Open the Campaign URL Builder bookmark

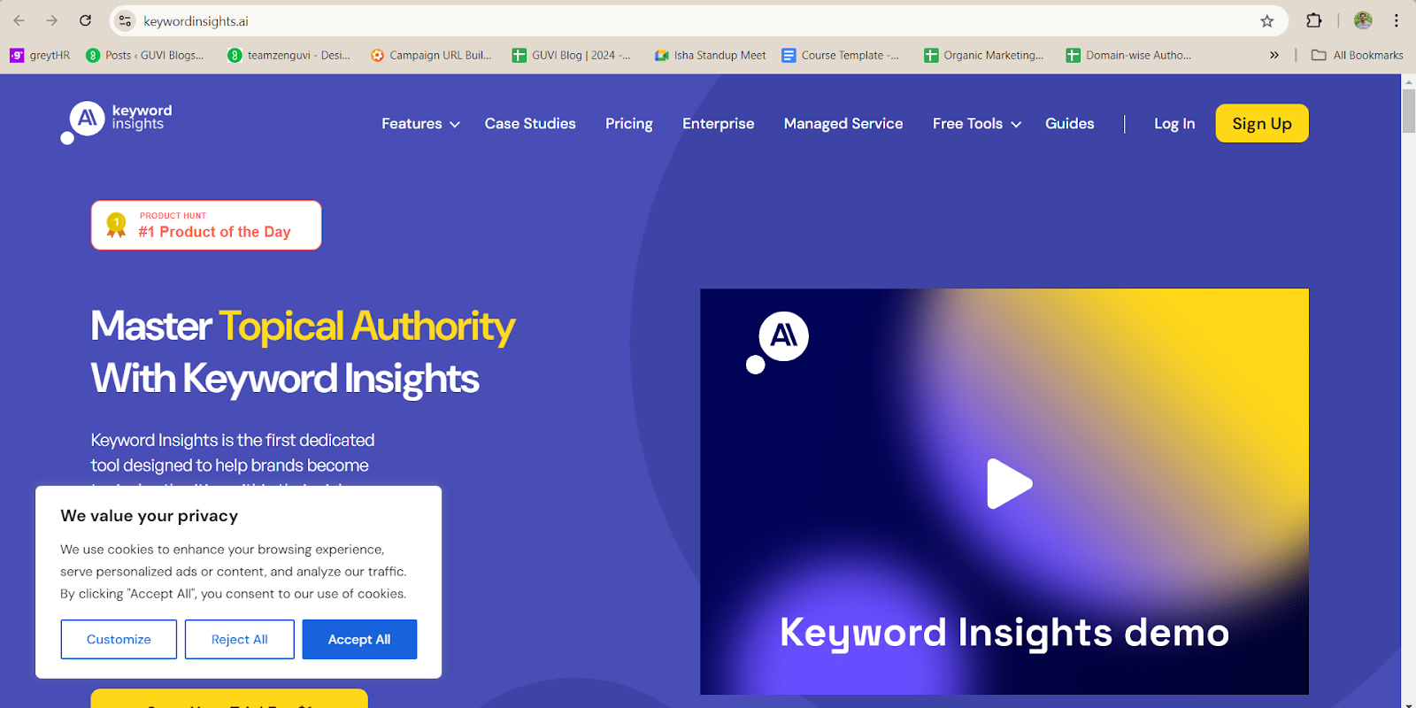pyautogui.click(x=431, y=55)
